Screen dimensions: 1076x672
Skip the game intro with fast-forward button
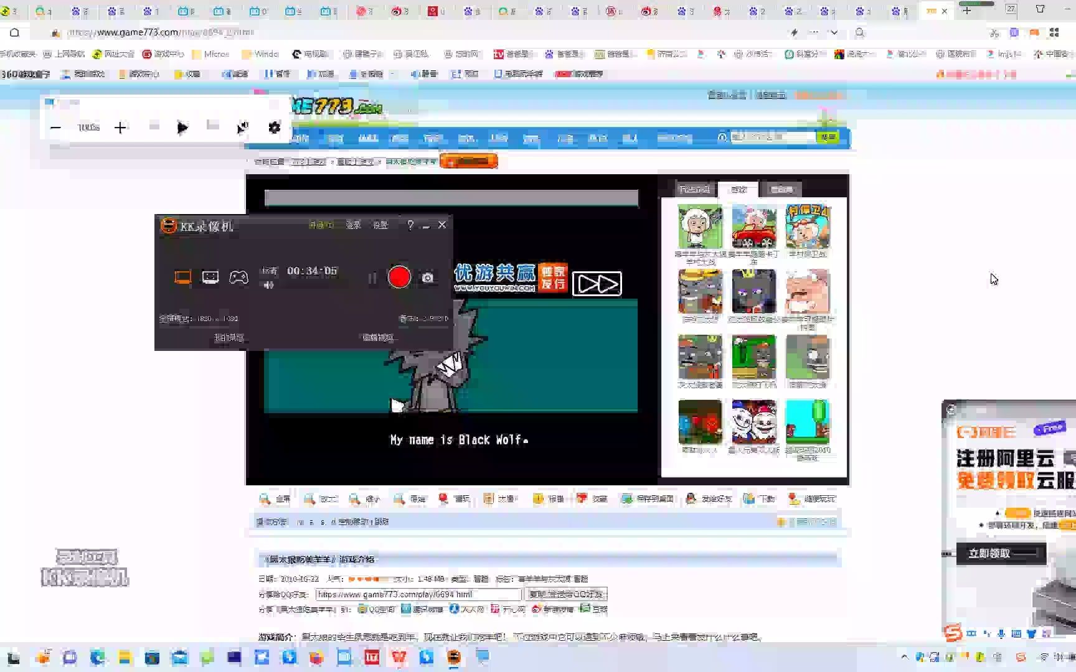[597, 284]
